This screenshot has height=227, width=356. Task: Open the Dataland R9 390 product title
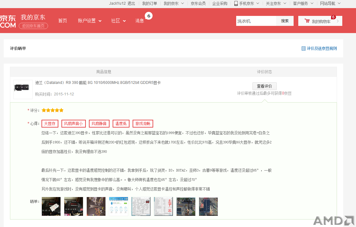point(98,83)
